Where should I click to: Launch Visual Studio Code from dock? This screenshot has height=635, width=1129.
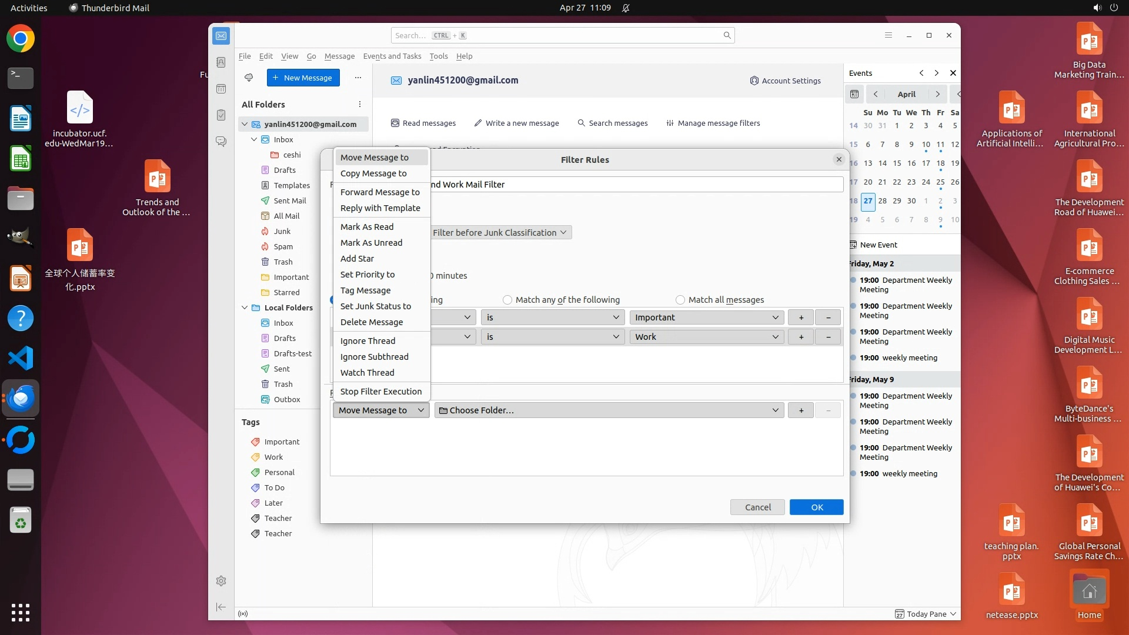click(x=21, y=358)
